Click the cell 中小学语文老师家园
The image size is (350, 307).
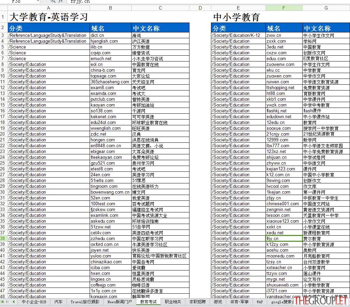pos(326,145)
